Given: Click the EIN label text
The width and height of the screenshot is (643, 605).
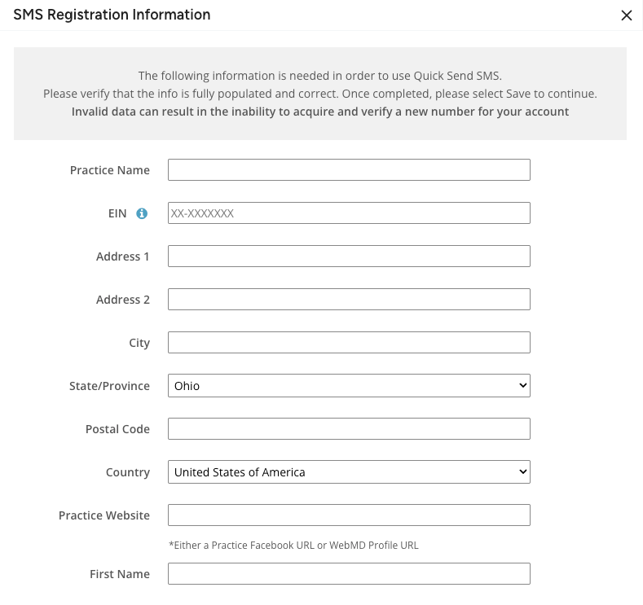Looking at the screenshot, I should coord(118,213).
